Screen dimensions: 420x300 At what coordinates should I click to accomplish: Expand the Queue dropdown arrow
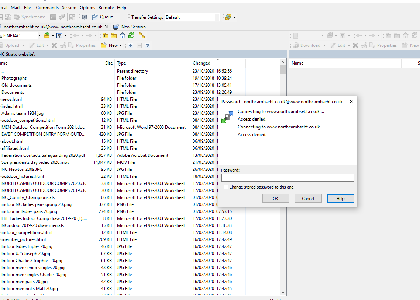coord(117,17)
